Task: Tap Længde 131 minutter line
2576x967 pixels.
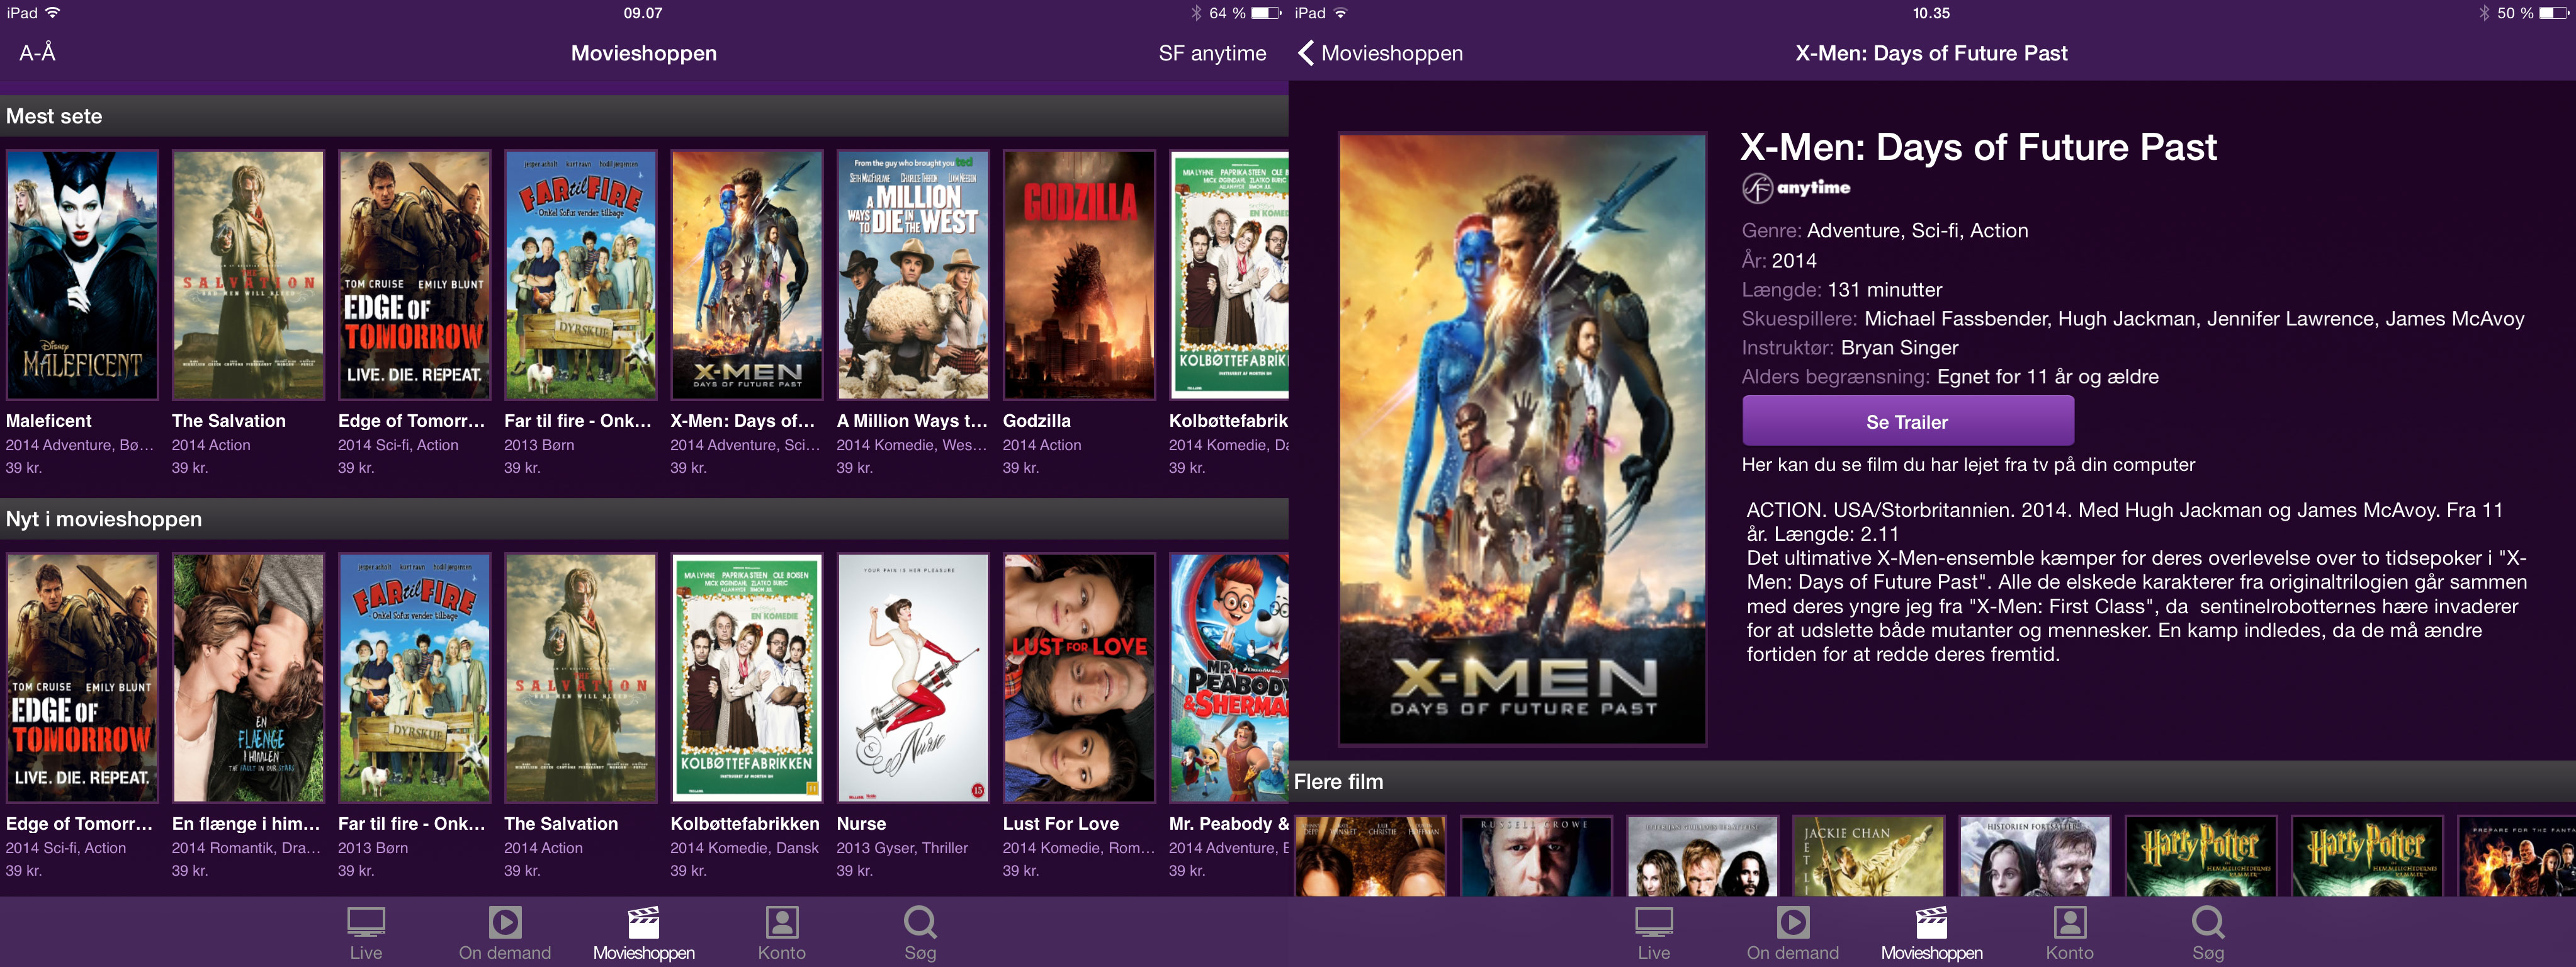Action: pos(1841,290)
